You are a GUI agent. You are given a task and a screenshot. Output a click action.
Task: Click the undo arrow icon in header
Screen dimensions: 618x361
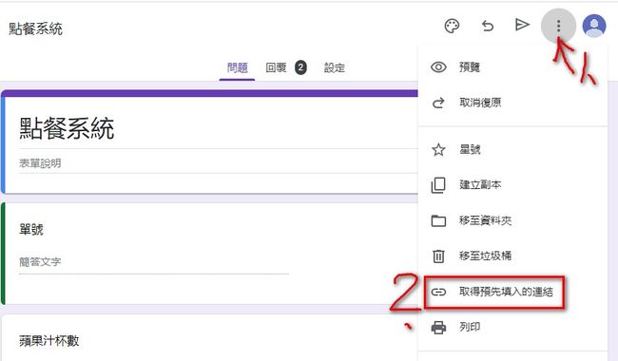[488, 26]
